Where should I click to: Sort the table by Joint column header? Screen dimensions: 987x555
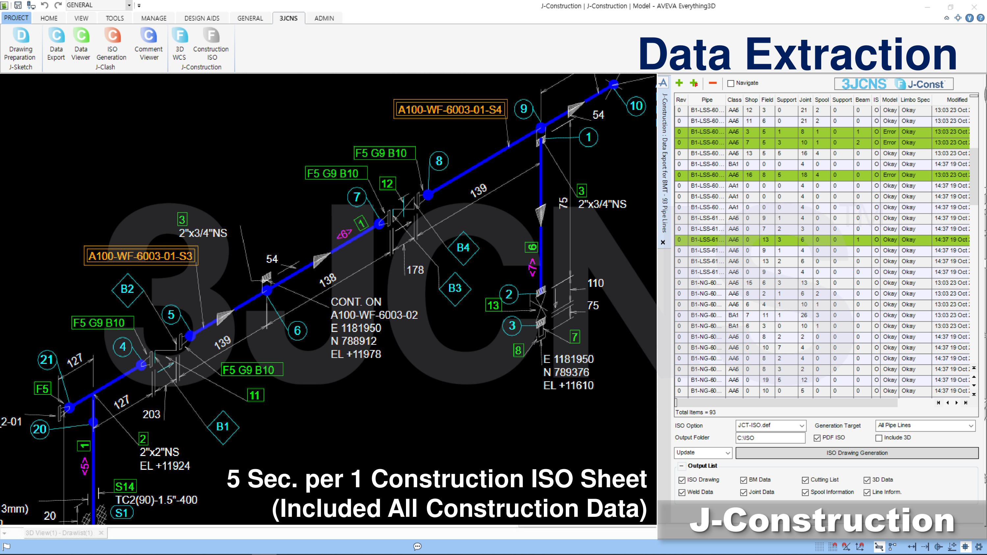(805, 100)
